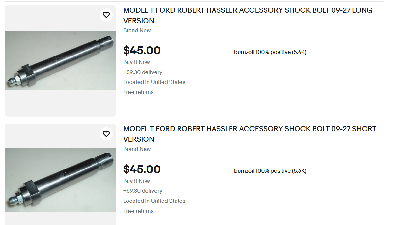
Task: Click +$9.30 delivery on SHORT VERSION listing
Action: point(143,191)
